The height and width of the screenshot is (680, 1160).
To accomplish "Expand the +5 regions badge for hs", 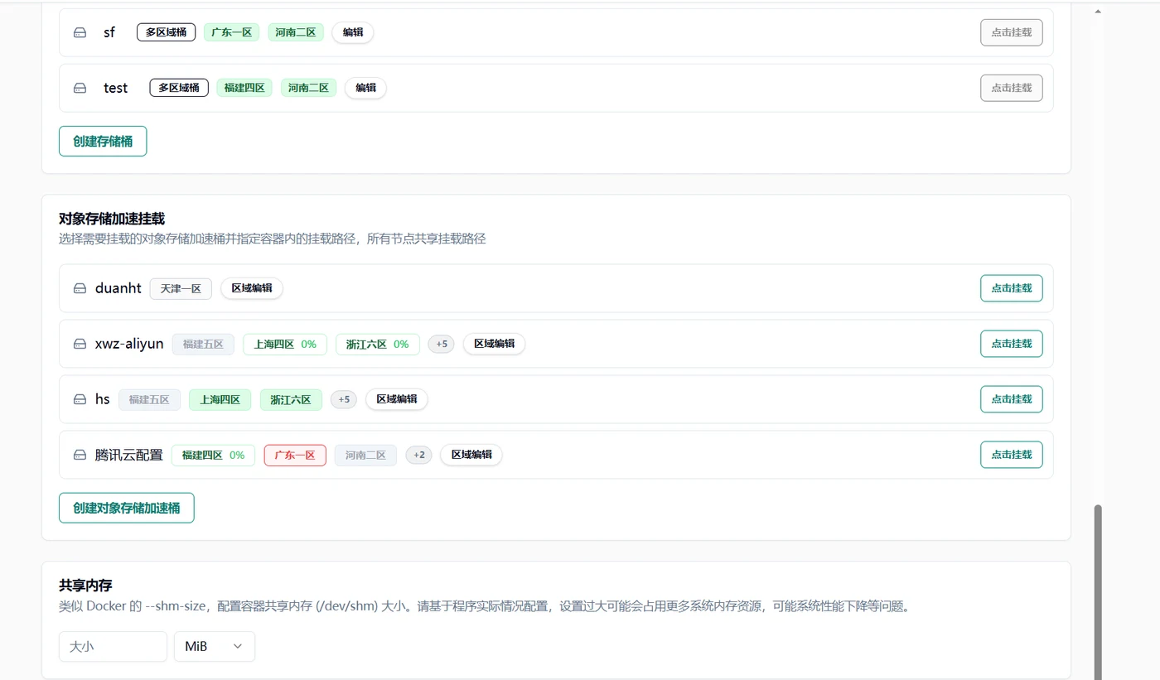I will point(344,399).
